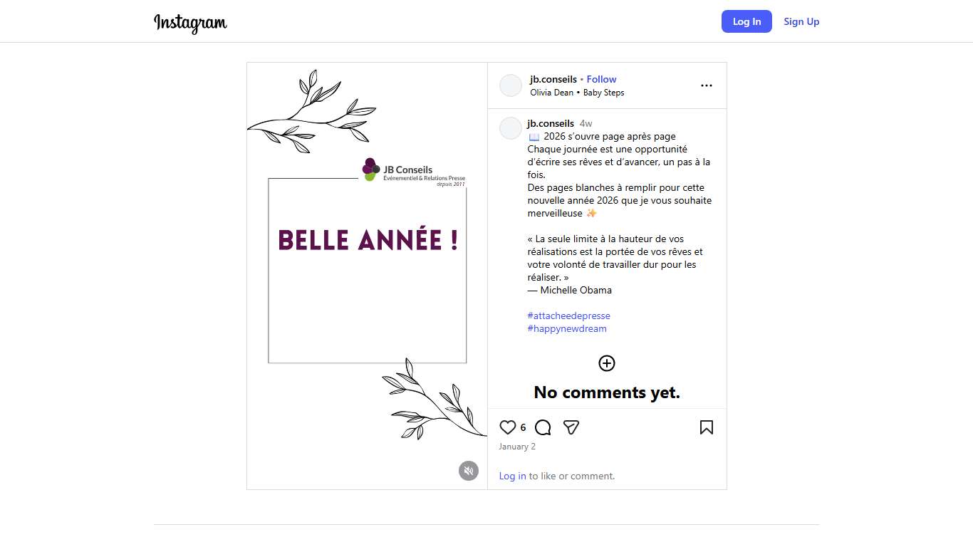The image size is (973, 547).
Task: Click the 'Log in' to like link
Action: point(512,476)
